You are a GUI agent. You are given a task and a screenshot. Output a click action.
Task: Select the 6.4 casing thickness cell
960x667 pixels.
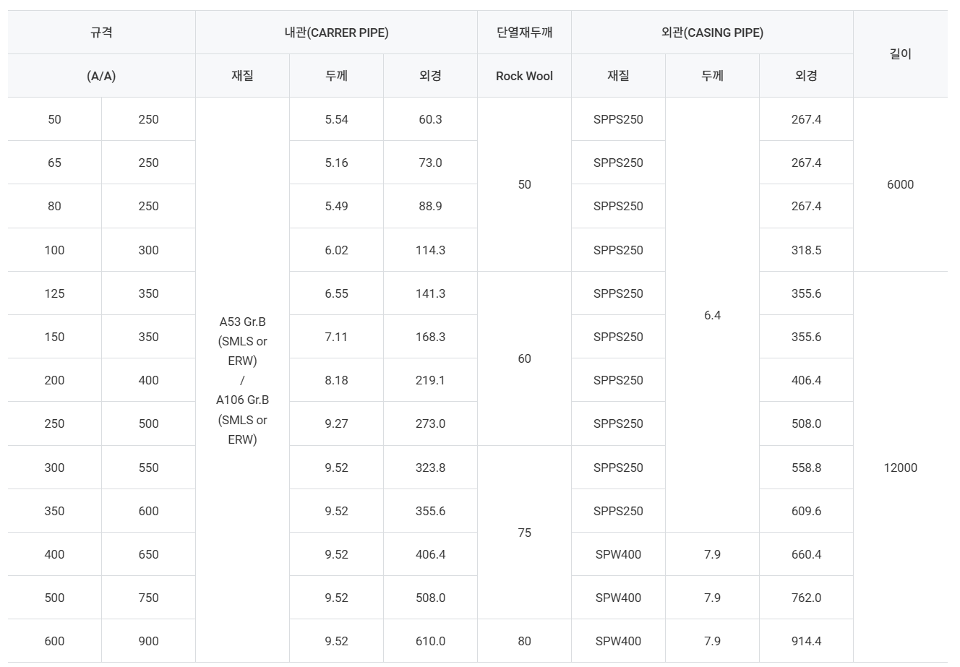tap(712, 315)
